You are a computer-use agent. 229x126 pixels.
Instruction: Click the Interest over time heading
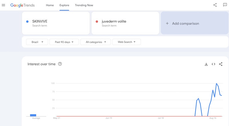tap(42, 64)
